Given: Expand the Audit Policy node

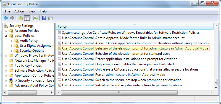Looking at the screenshot, I should (11, 41).
